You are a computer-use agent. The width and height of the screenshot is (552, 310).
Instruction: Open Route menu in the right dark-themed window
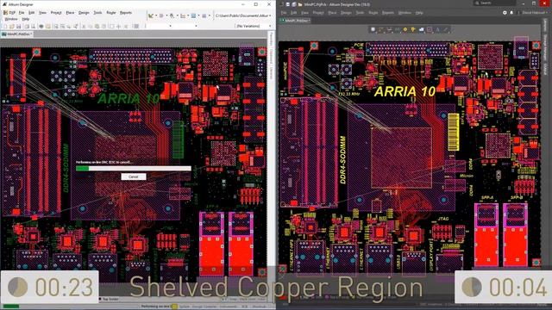(x=373, y=13)
